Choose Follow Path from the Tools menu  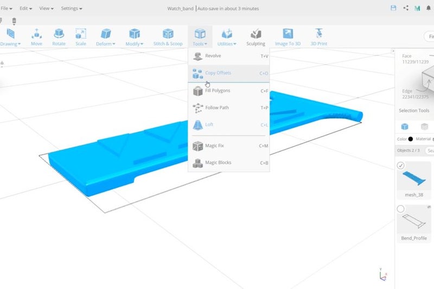pos(228,108)
